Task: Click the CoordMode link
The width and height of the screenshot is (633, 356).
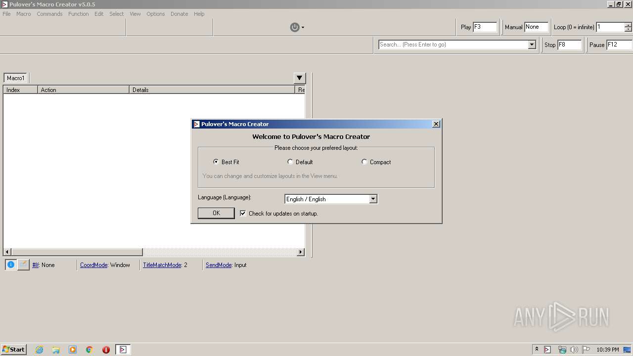Action: click(x=94, y=265)
